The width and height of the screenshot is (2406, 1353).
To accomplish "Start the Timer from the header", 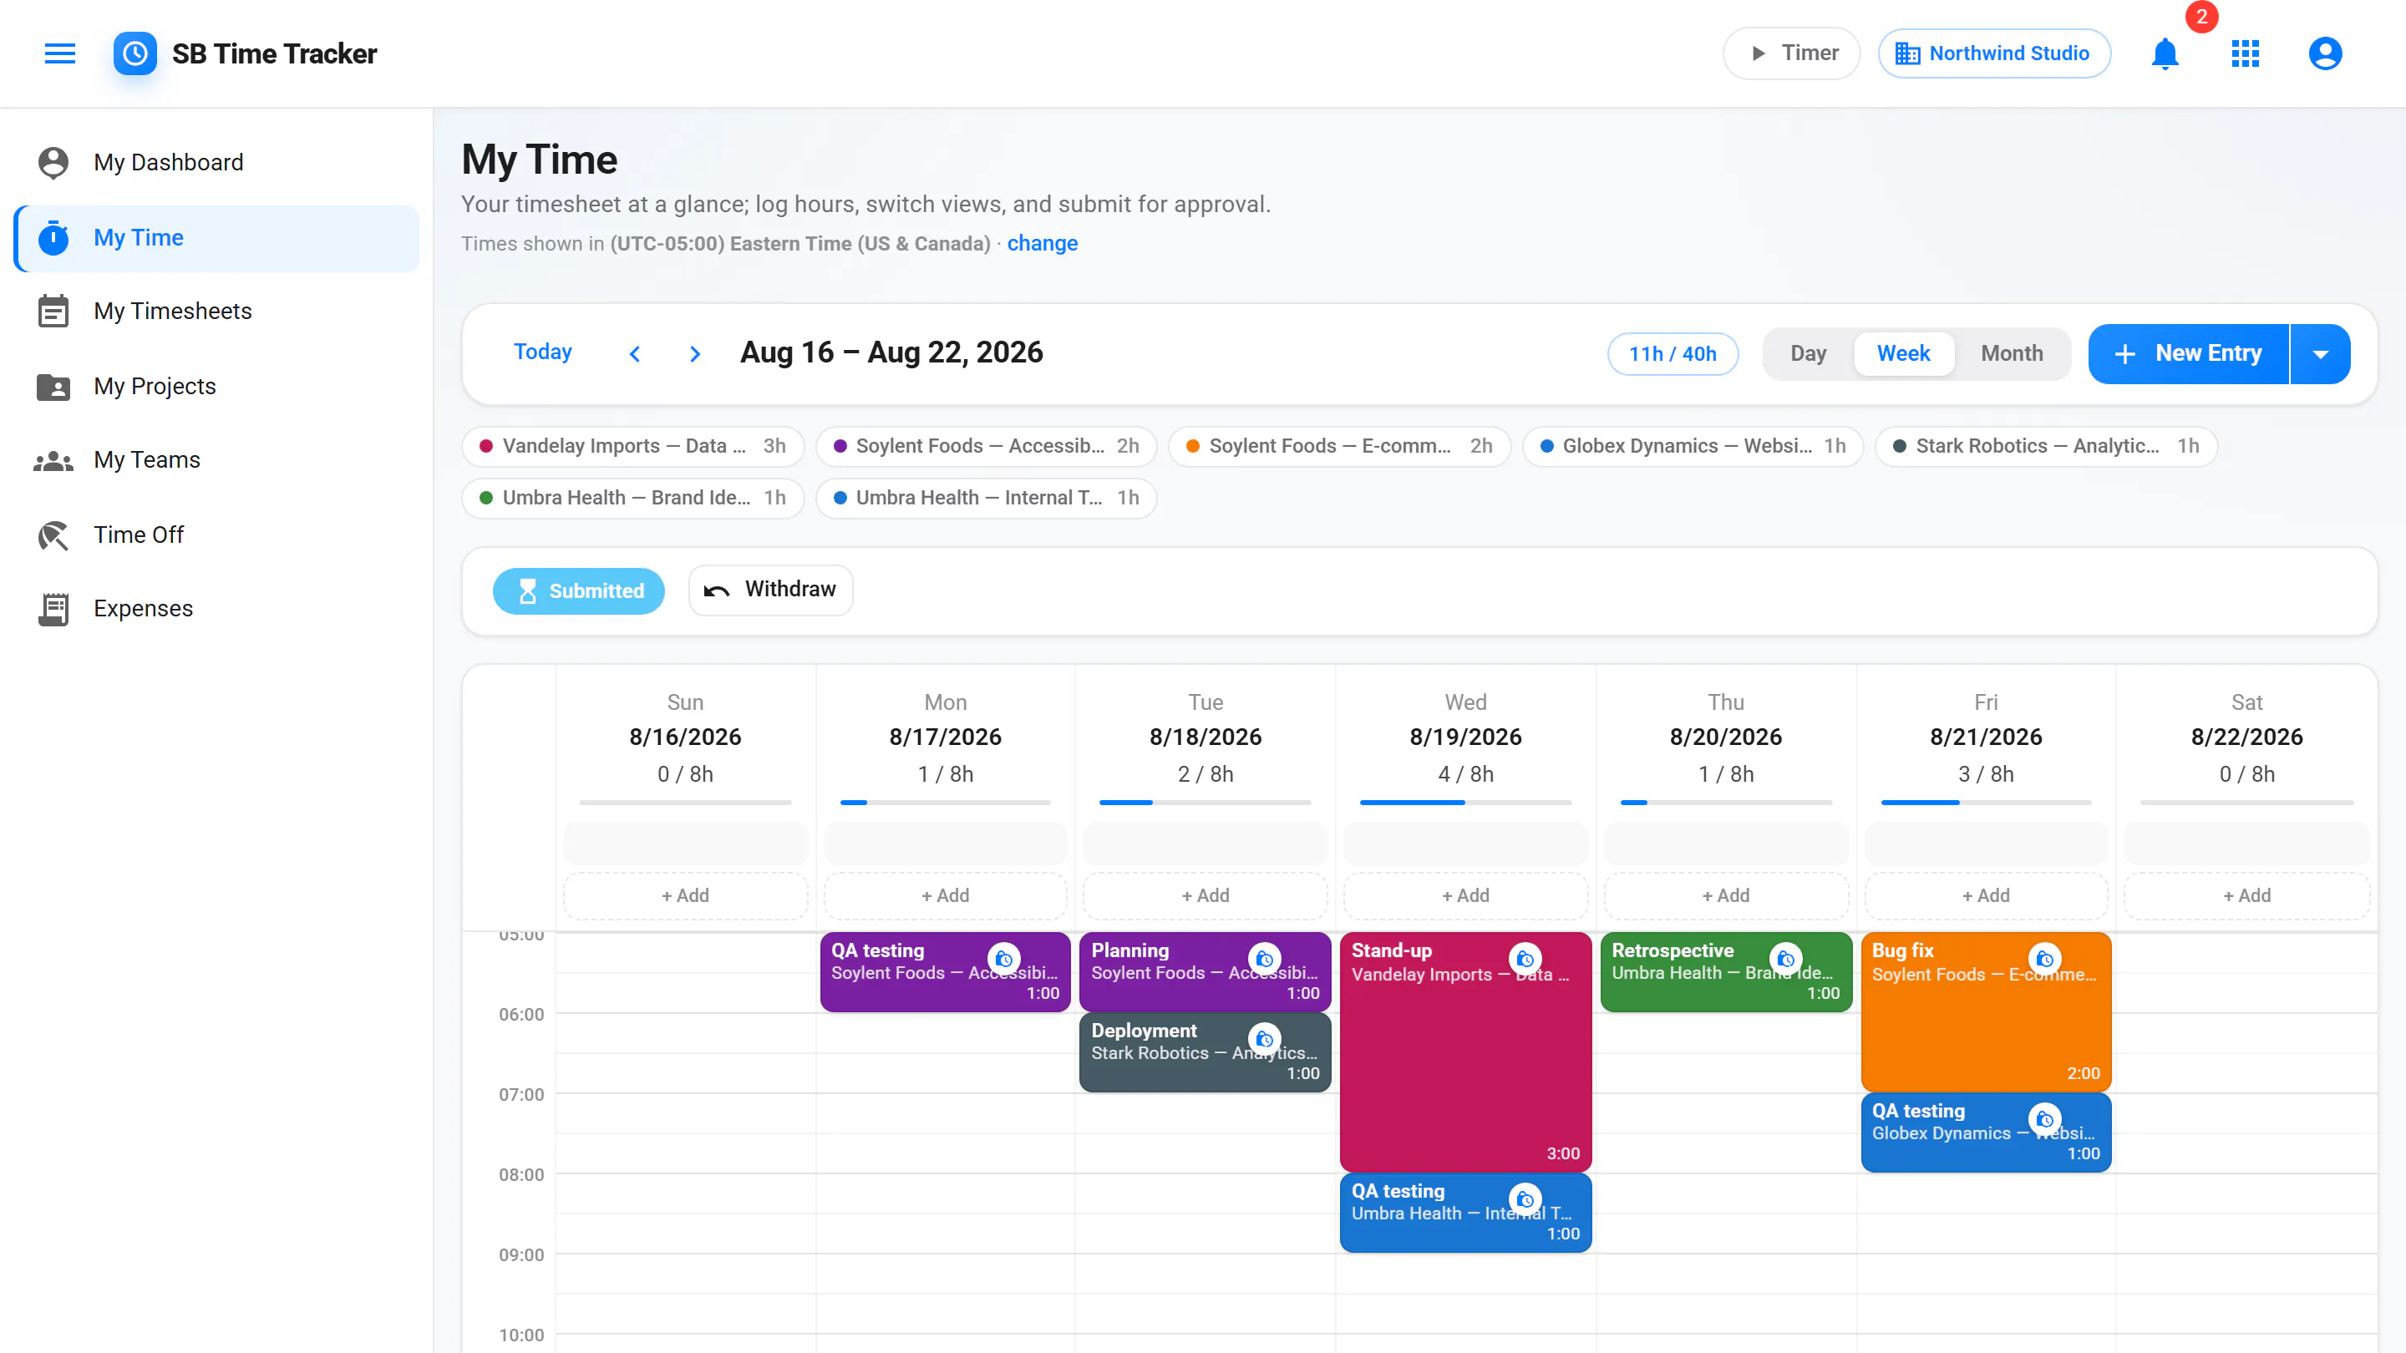I will (1791, 53).
